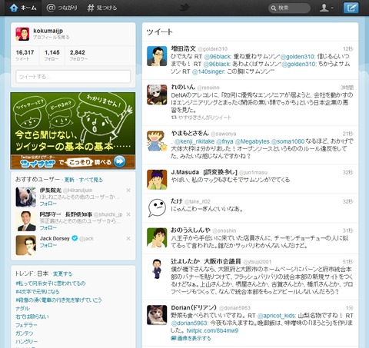Open the ガンテツ trend
The image size is (369, 348).
click(x=25, y=333)
